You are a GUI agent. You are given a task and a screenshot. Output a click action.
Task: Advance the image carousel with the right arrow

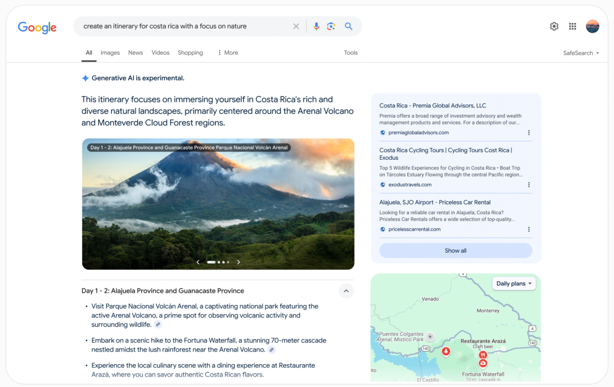point(238,262)
